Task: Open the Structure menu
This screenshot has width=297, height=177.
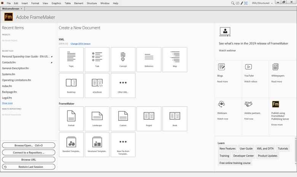Action: click(92, 3)
